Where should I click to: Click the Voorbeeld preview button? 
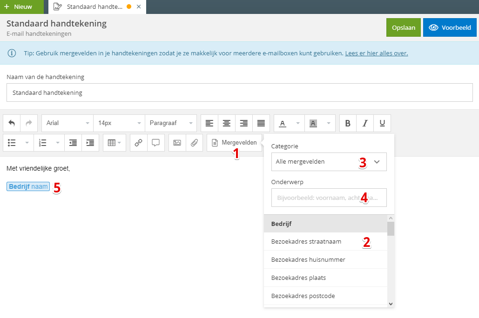tap(450, 27)
